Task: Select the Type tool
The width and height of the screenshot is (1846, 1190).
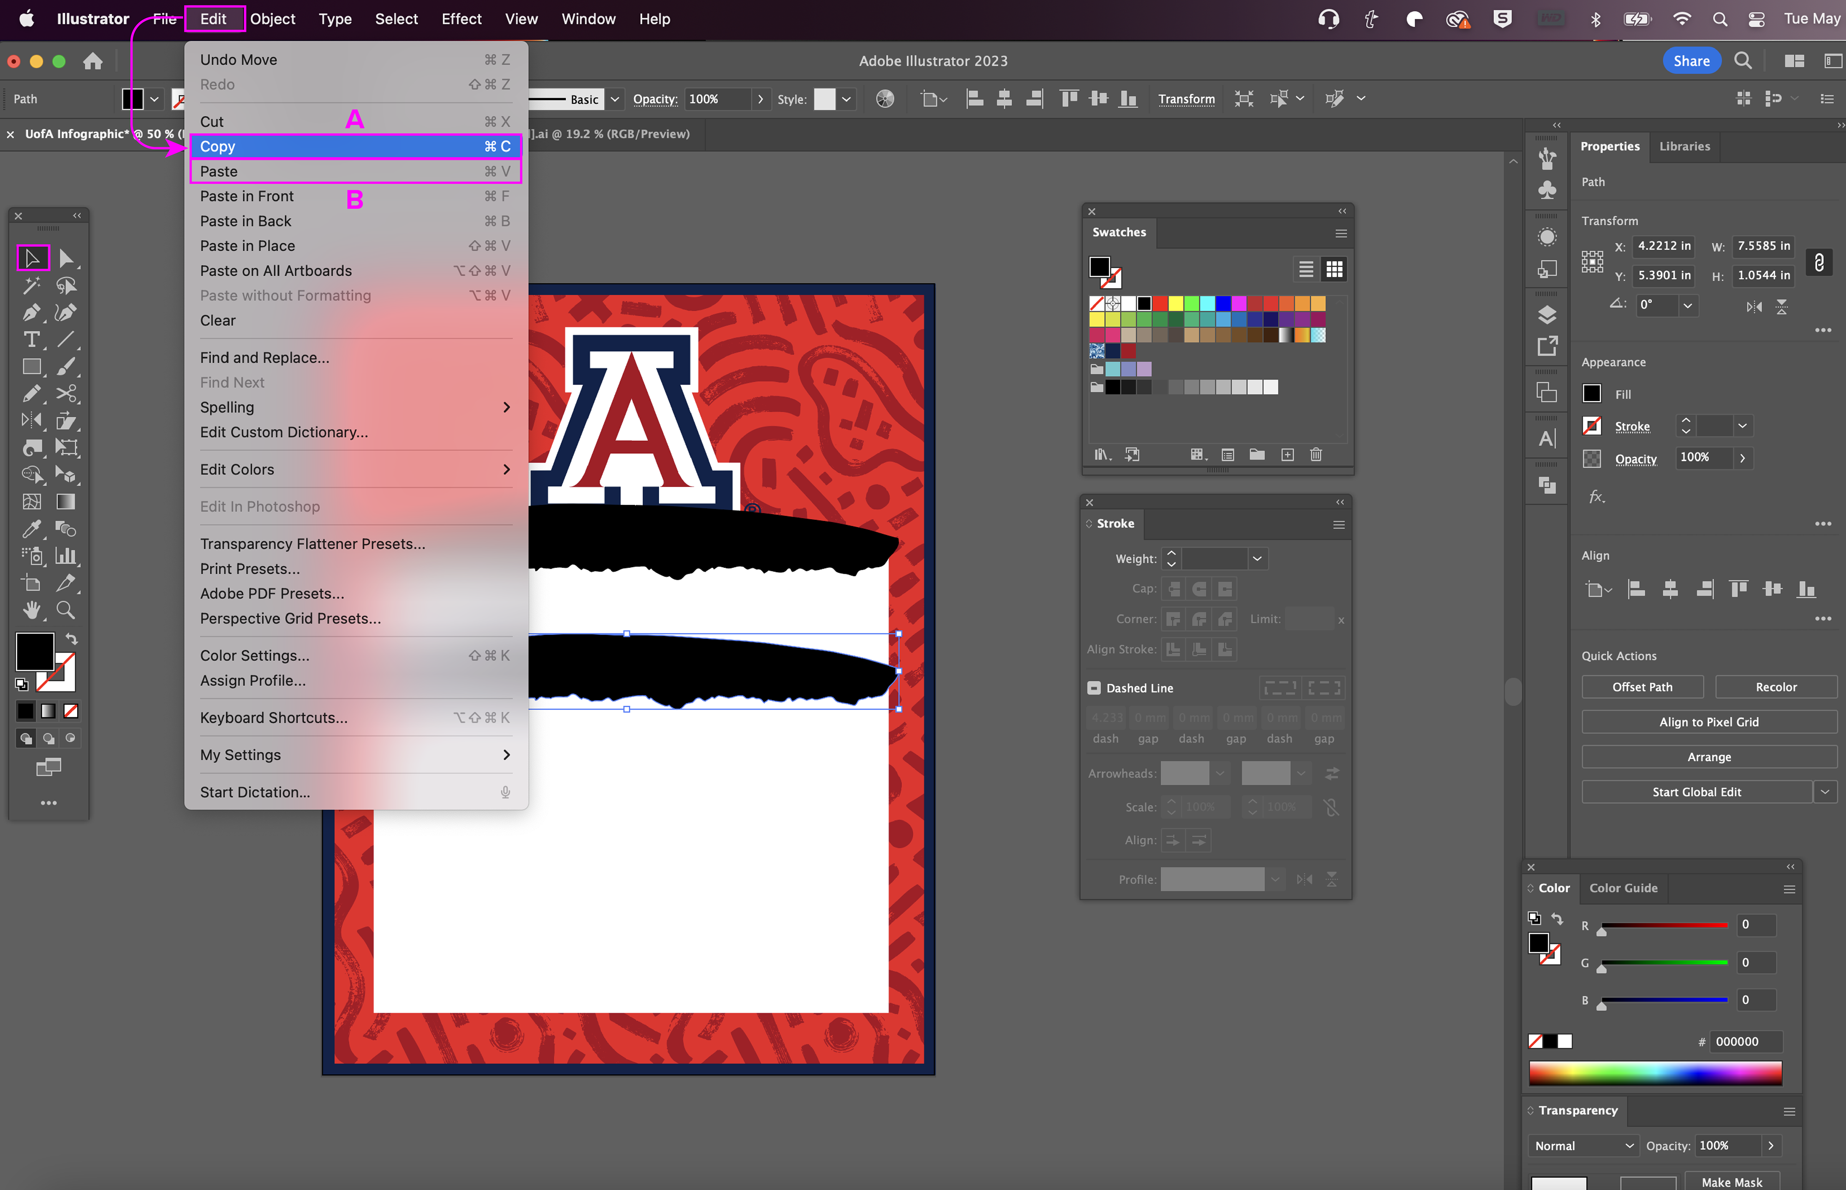Action: (x=32, y=339)
